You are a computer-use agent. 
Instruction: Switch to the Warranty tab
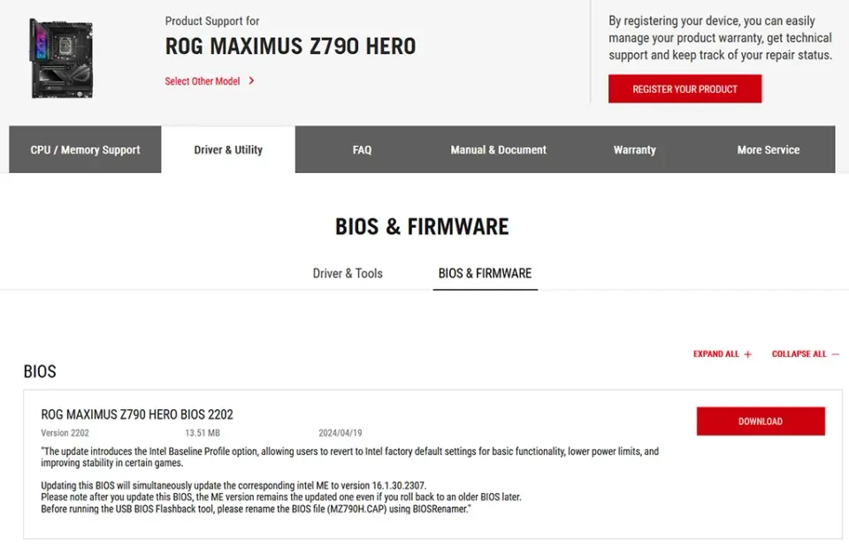[x=635, y=150]
